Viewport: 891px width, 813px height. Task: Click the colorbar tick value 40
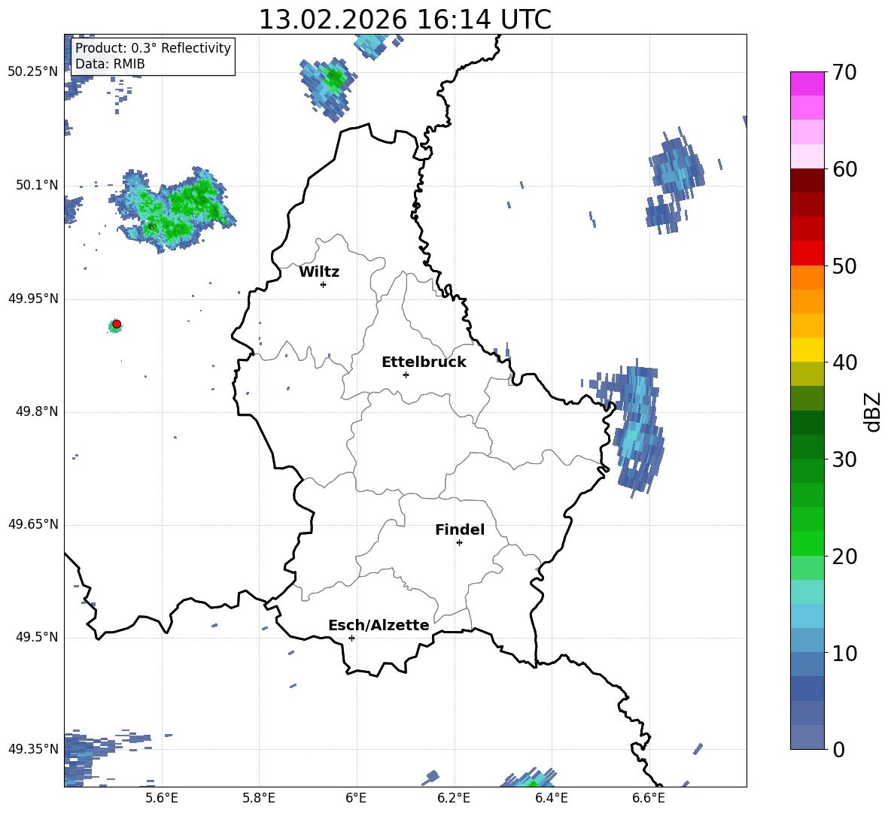tap(844, 363)
